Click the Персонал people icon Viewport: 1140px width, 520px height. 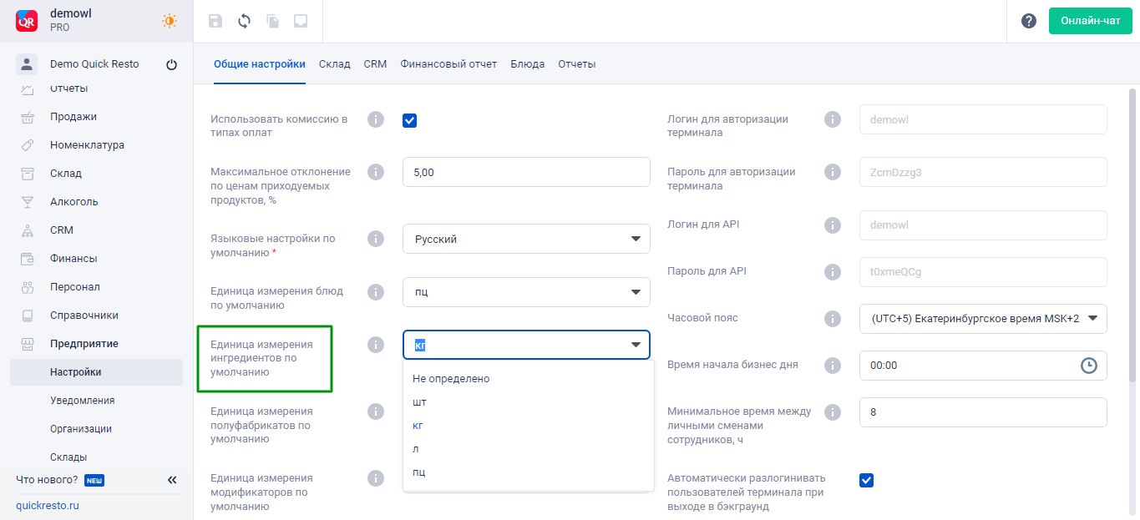[28, 287]
